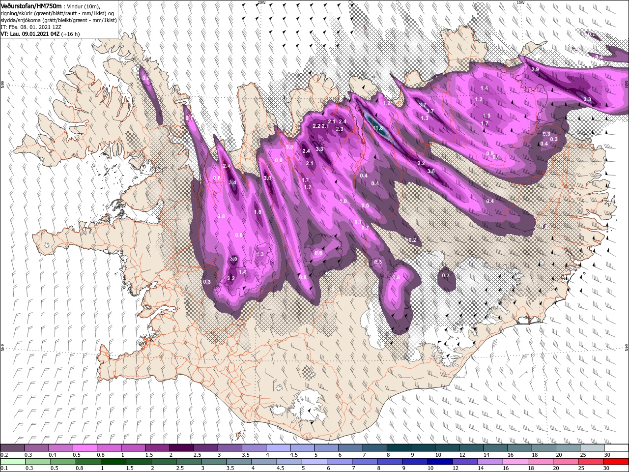Pick the navy blue swatch in lower legend row
The height and width of the screenshot is (472, 629).
tap(440, 461)
